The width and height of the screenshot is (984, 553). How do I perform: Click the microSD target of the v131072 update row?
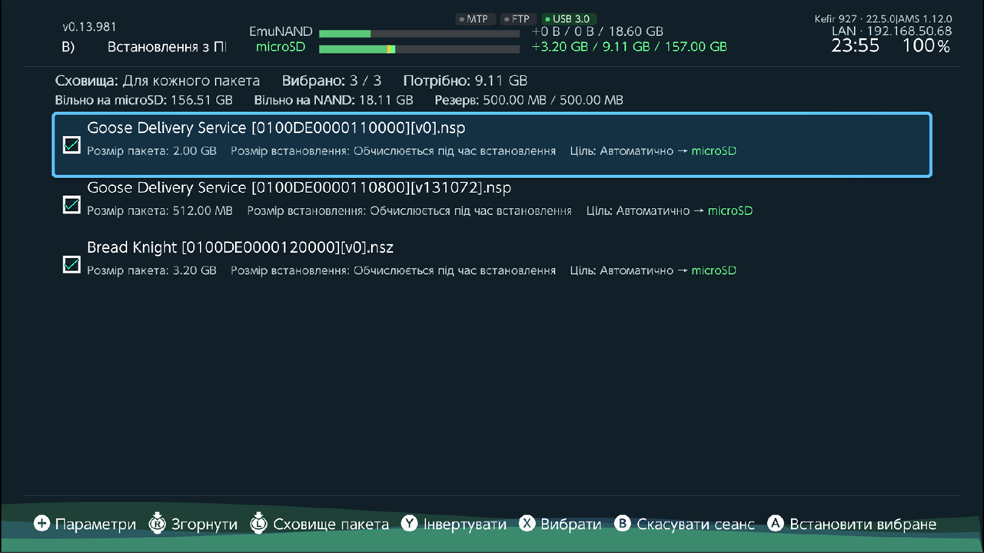point(730,210)
